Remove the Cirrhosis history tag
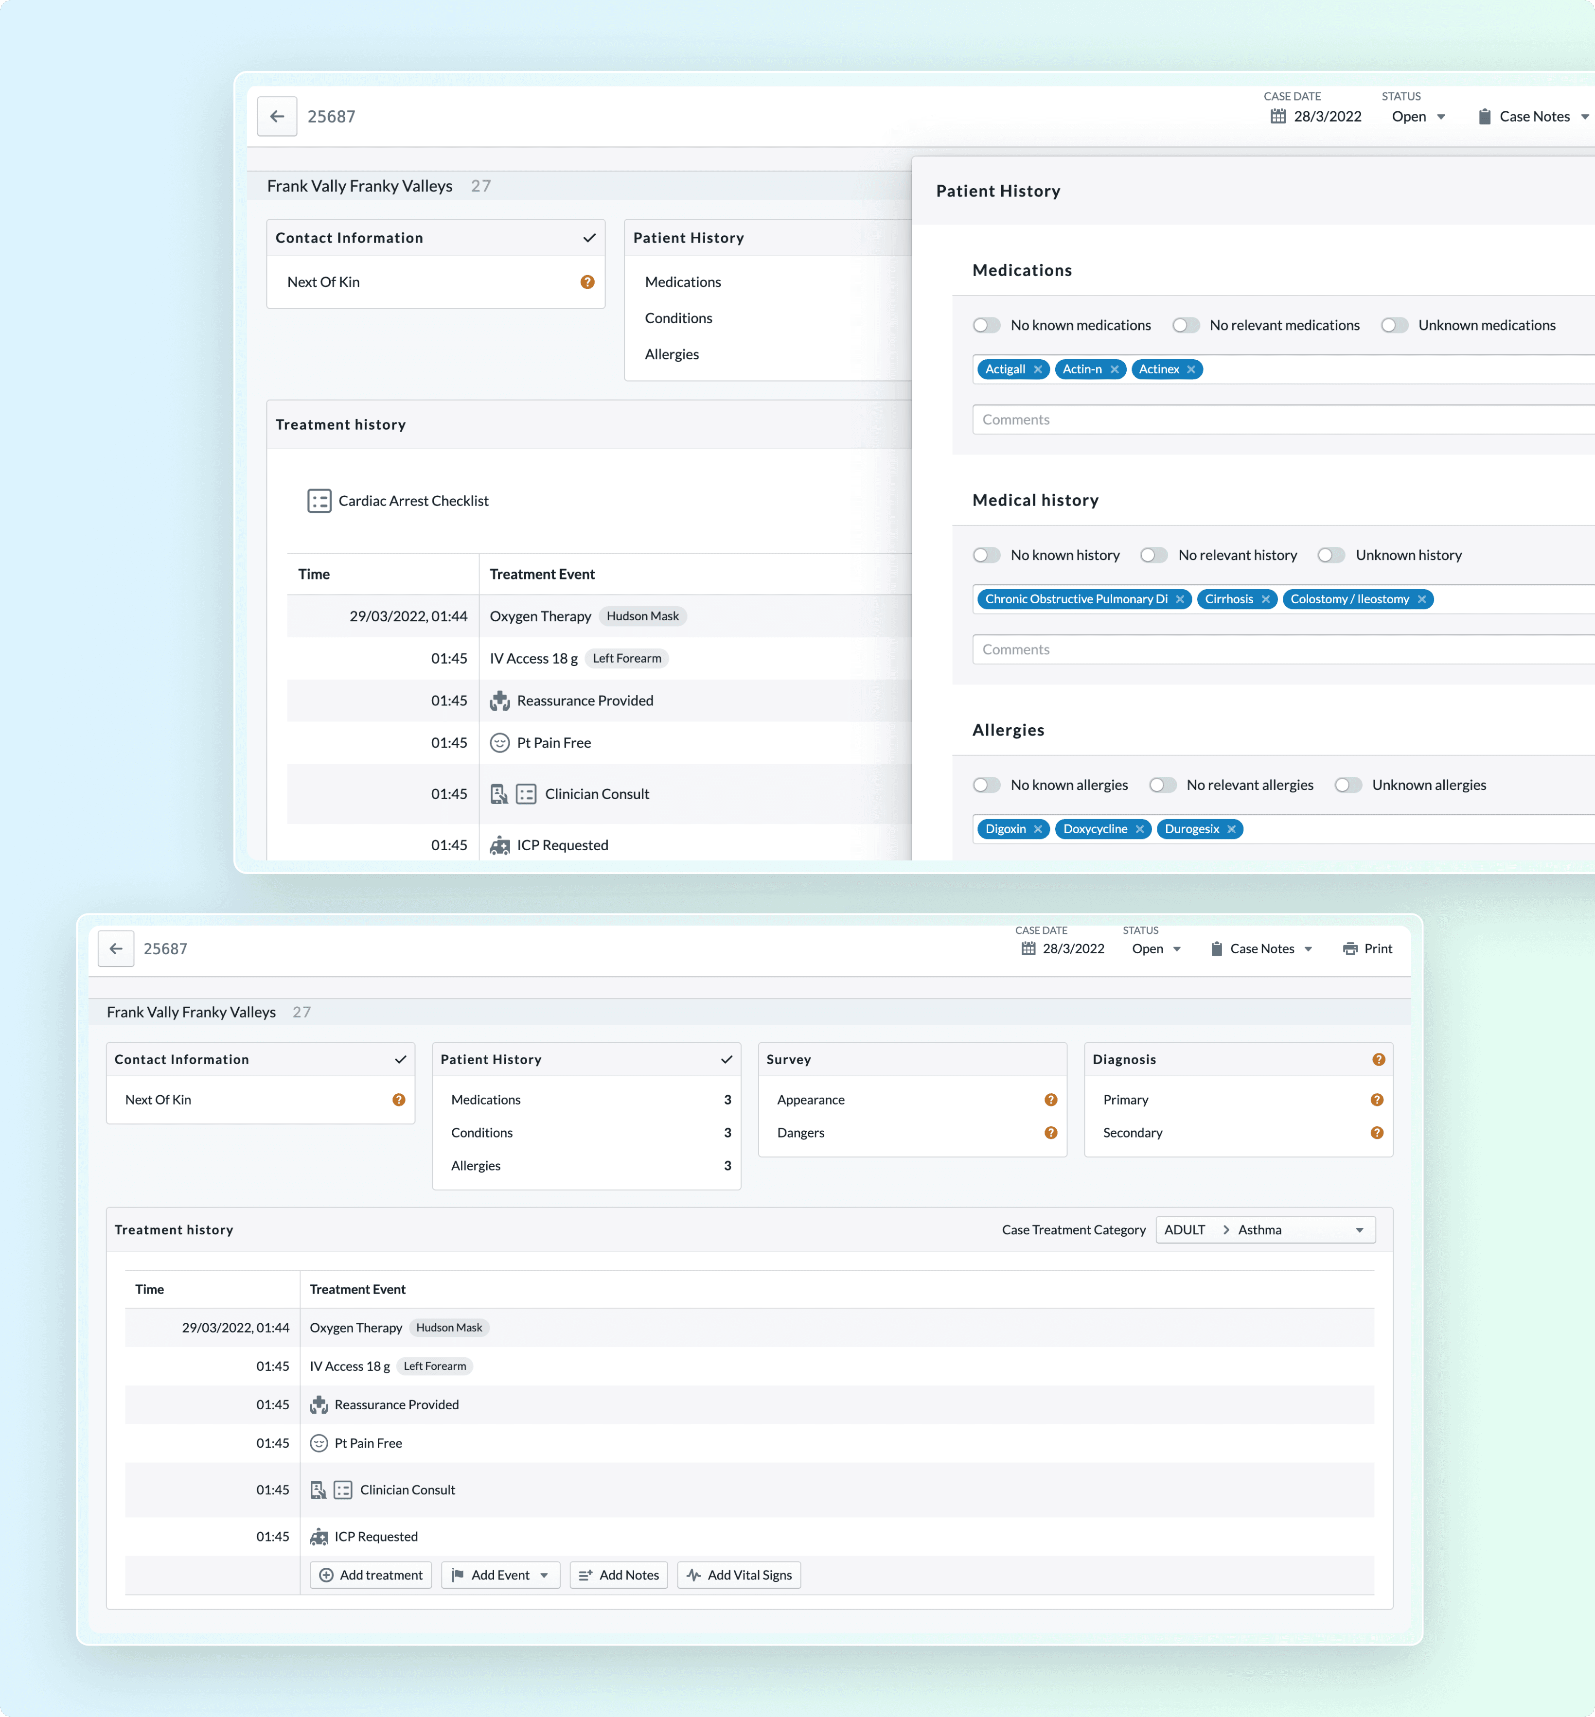The image size is (1595, 1717). (1265, 600)
